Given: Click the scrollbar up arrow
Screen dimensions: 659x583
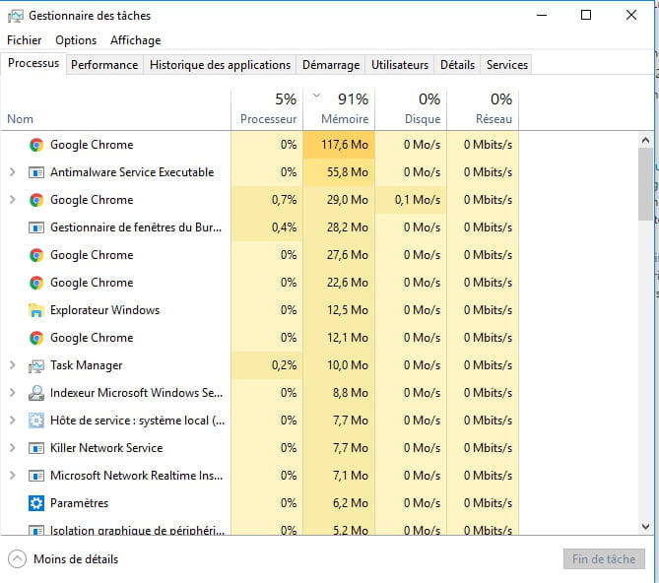Looking at the screenshot, I should click(x=645, y=140).
